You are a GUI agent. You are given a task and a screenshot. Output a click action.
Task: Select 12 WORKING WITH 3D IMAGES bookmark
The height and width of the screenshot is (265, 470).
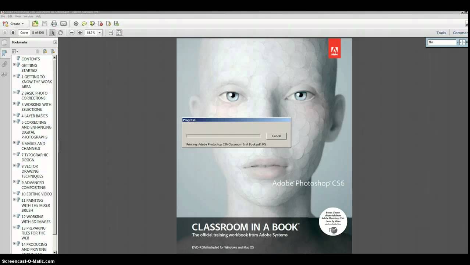pos(36,219)
